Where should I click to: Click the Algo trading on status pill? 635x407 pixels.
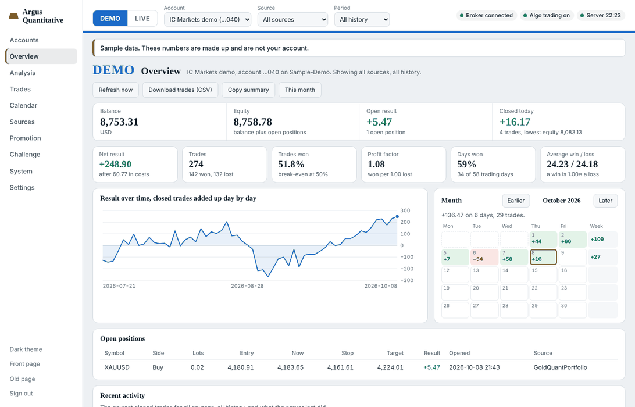546,15
